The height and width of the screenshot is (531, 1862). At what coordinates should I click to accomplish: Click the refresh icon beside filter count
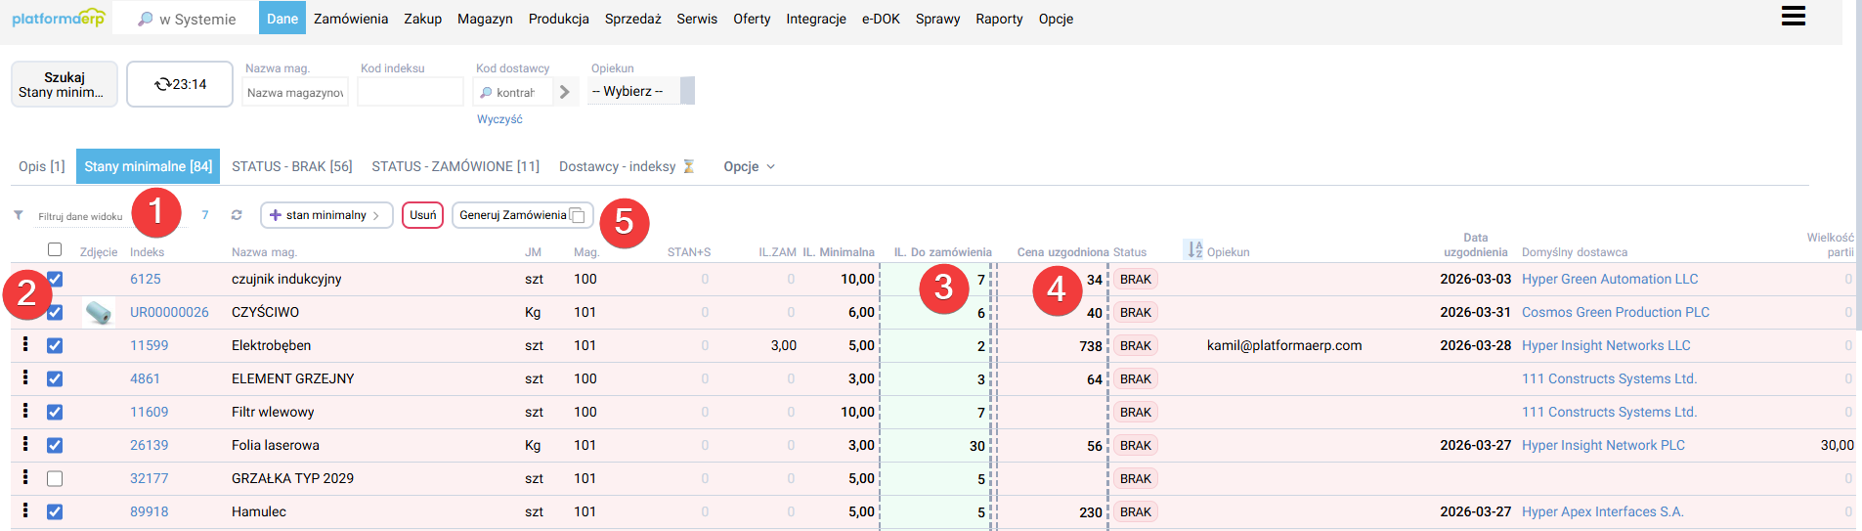pyautogui.click(x=237, y=215)
